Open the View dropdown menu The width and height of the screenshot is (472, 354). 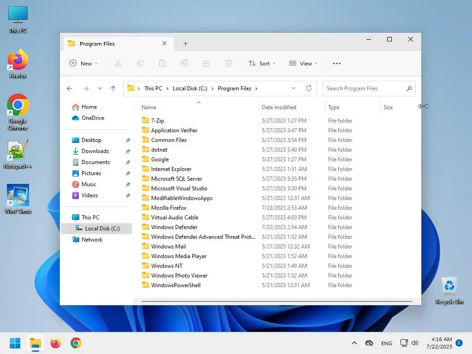point(303,64)
